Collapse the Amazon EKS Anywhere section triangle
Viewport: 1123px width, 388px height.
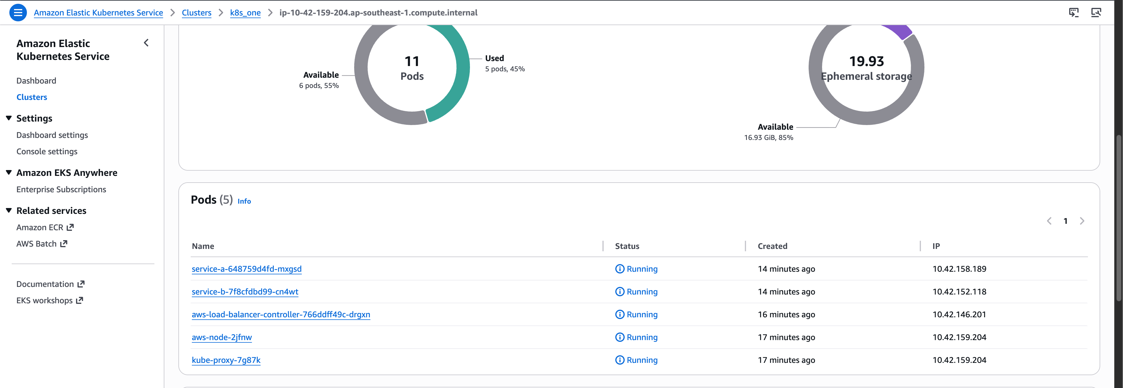point(9,172)
